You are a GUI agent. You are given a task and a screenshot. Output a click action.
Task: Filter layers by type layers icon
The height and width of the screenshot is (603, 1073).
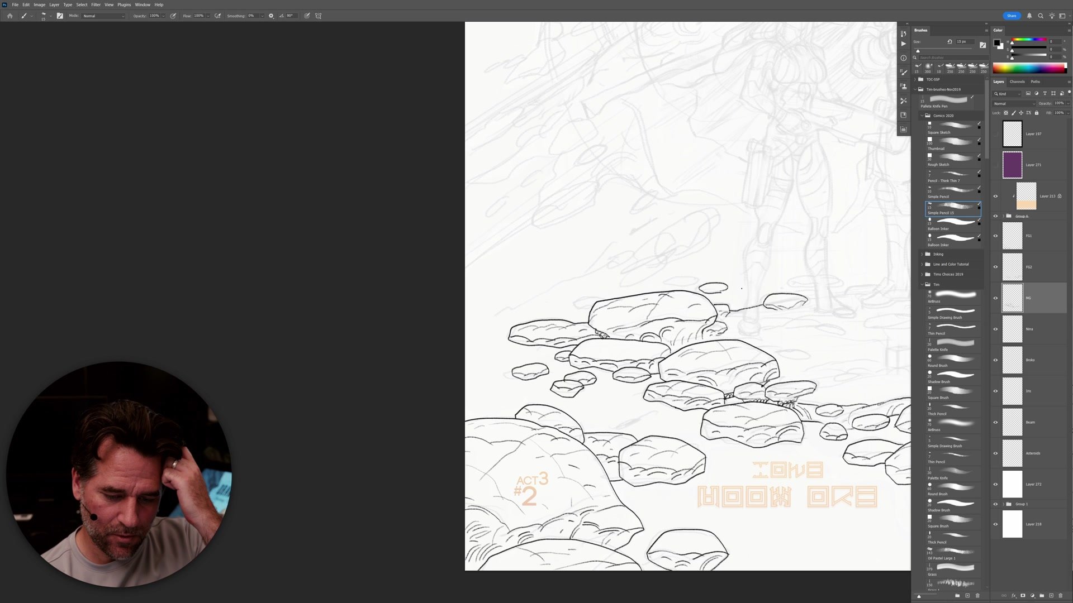tap(1044, 93)
